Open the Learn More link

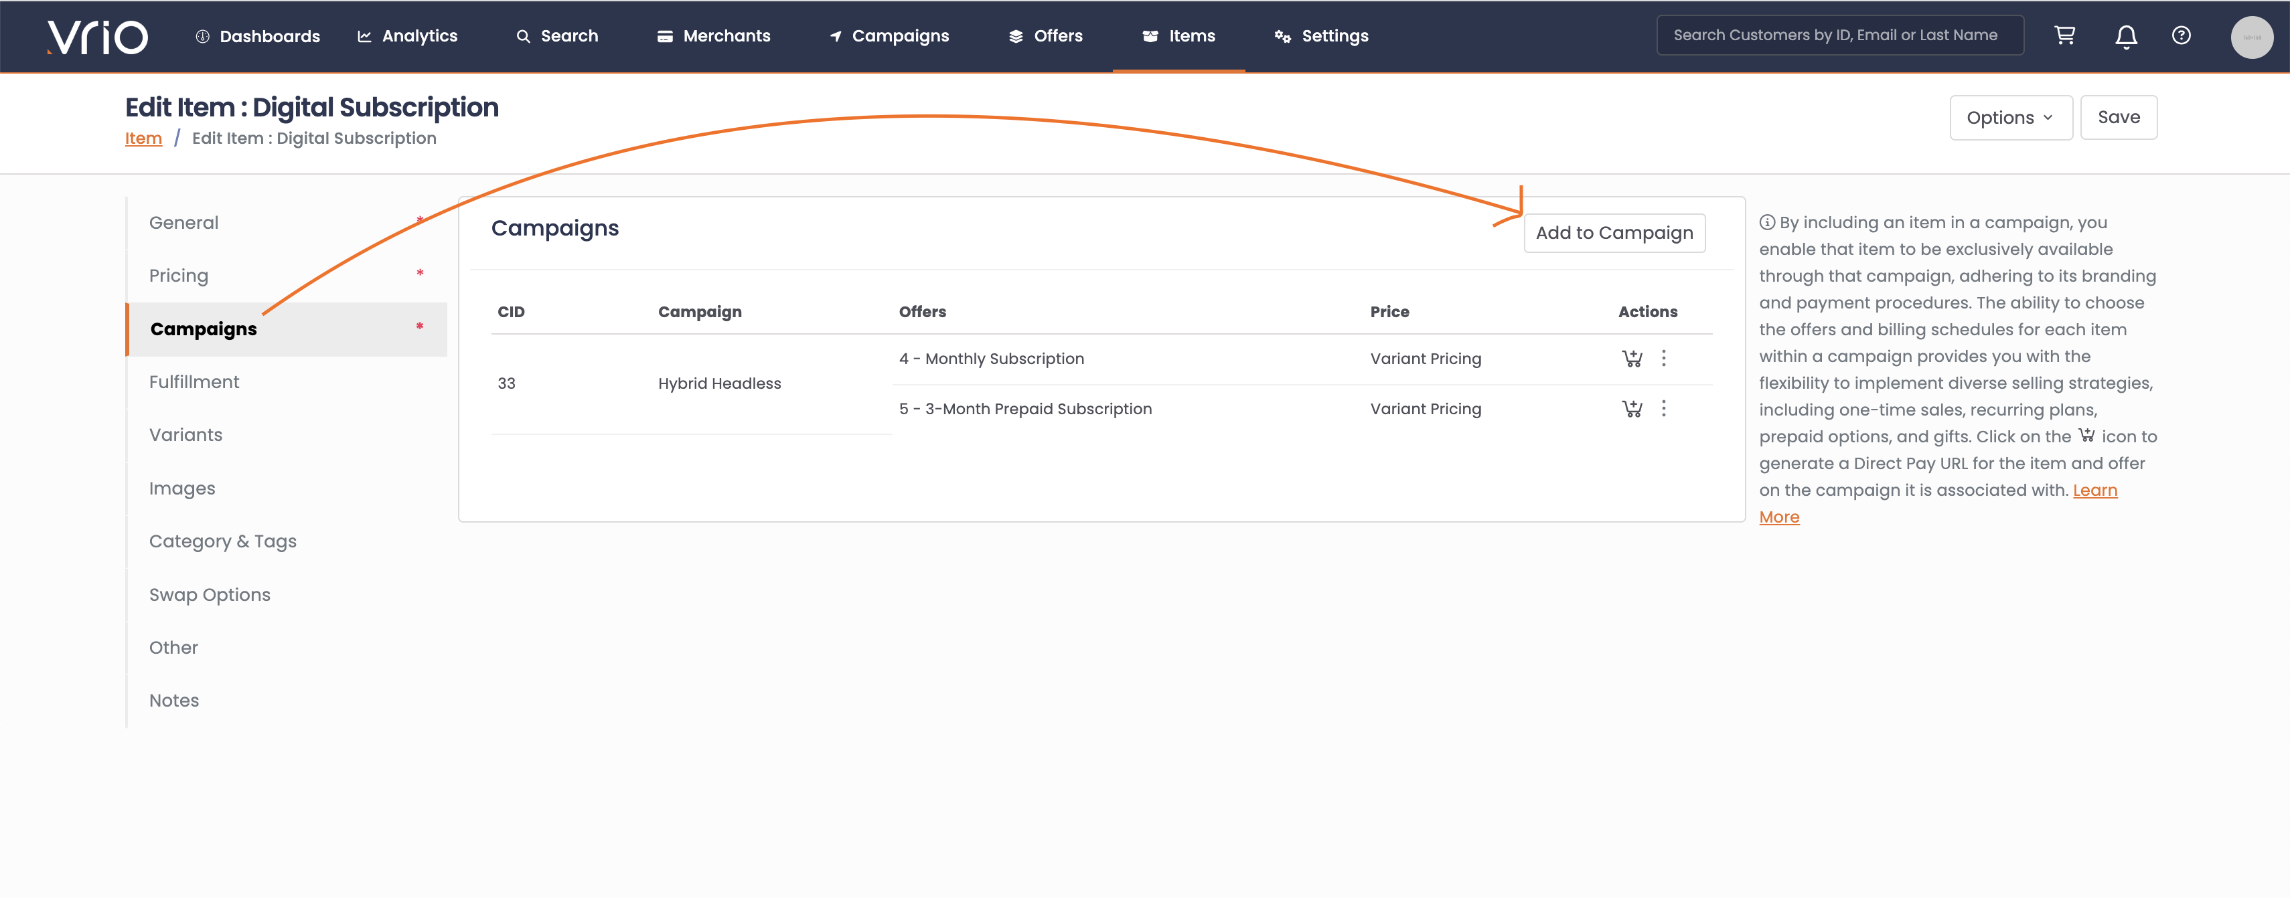pyautogui.click(x=2095, y=490)
